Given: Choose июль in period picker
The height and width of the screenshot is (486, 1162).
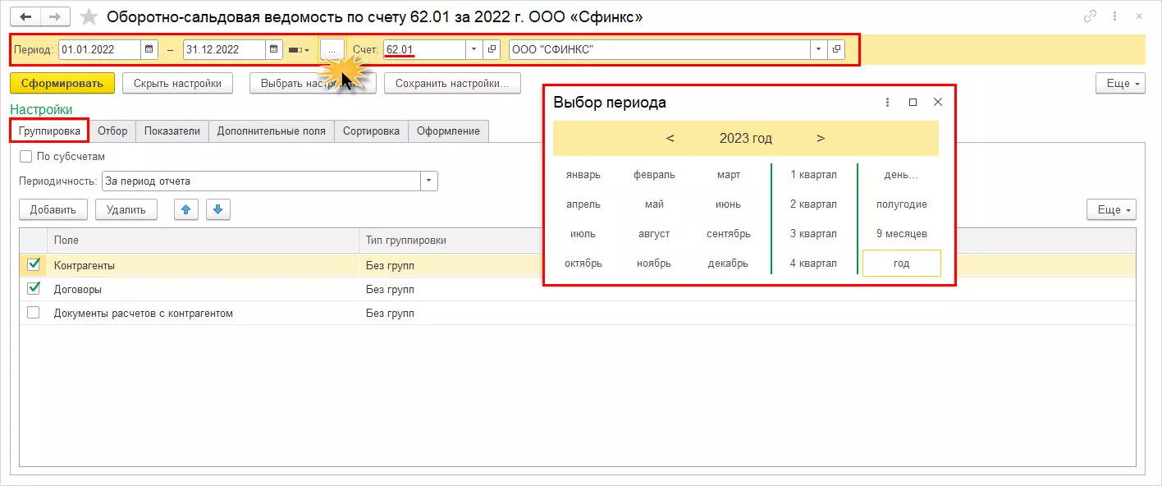Looking at the screenshot, I should click(583, 233).
